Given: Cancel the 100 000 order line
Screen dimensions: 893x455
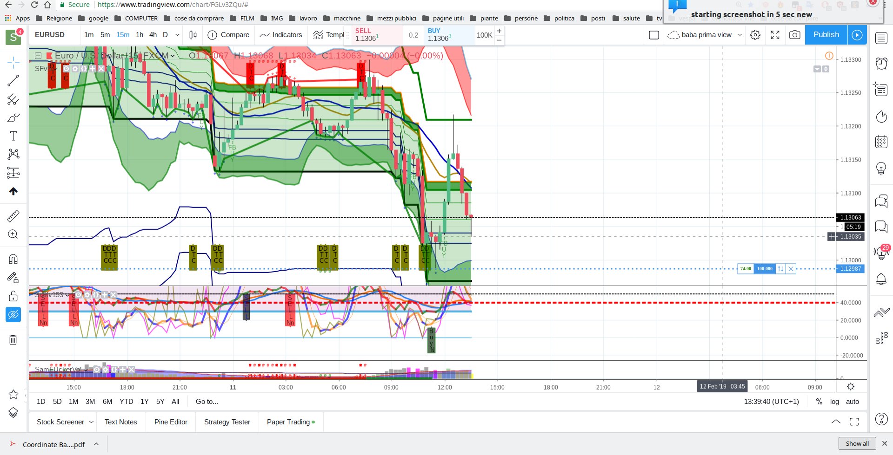Looking at the screenshot, I should (x=791, y=268).
